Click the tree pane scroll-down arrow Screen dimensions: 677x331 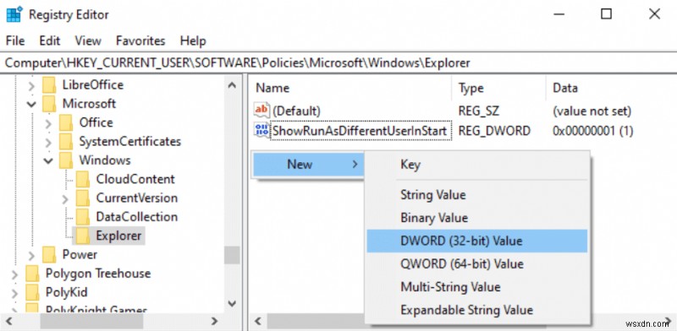pos(232,304)
